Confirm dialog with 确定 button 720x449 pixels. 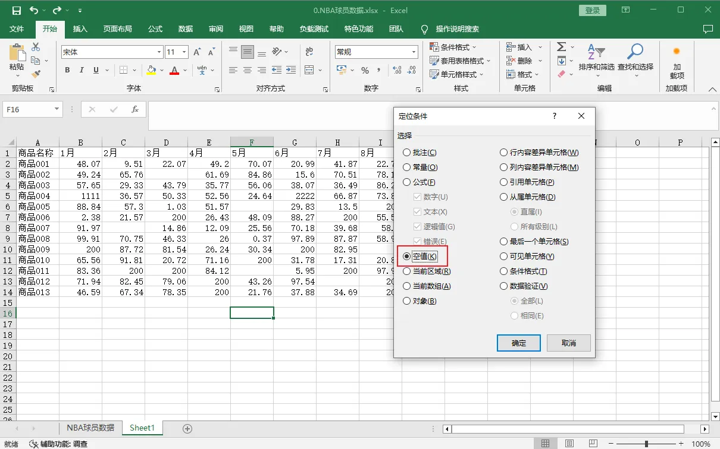click(x=519, y=343)
